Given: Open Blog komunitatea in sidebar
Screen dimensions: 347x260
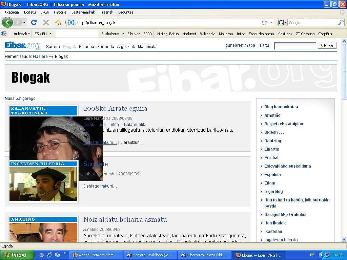Looking at the screenshot, I should tap(281, 107).
